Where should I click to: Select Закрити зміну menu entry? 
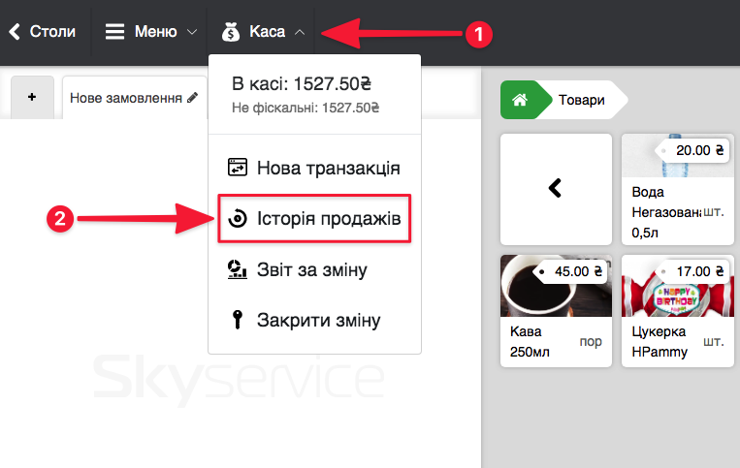(x=318, y=321)
